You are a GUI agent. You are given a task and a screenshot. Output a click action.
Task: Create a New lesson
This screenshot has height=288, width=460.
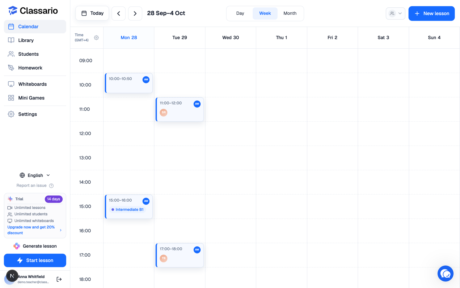[x=432, y=13]
